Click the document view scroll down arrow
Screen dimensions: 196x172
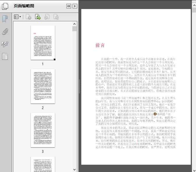pos(194,170)
